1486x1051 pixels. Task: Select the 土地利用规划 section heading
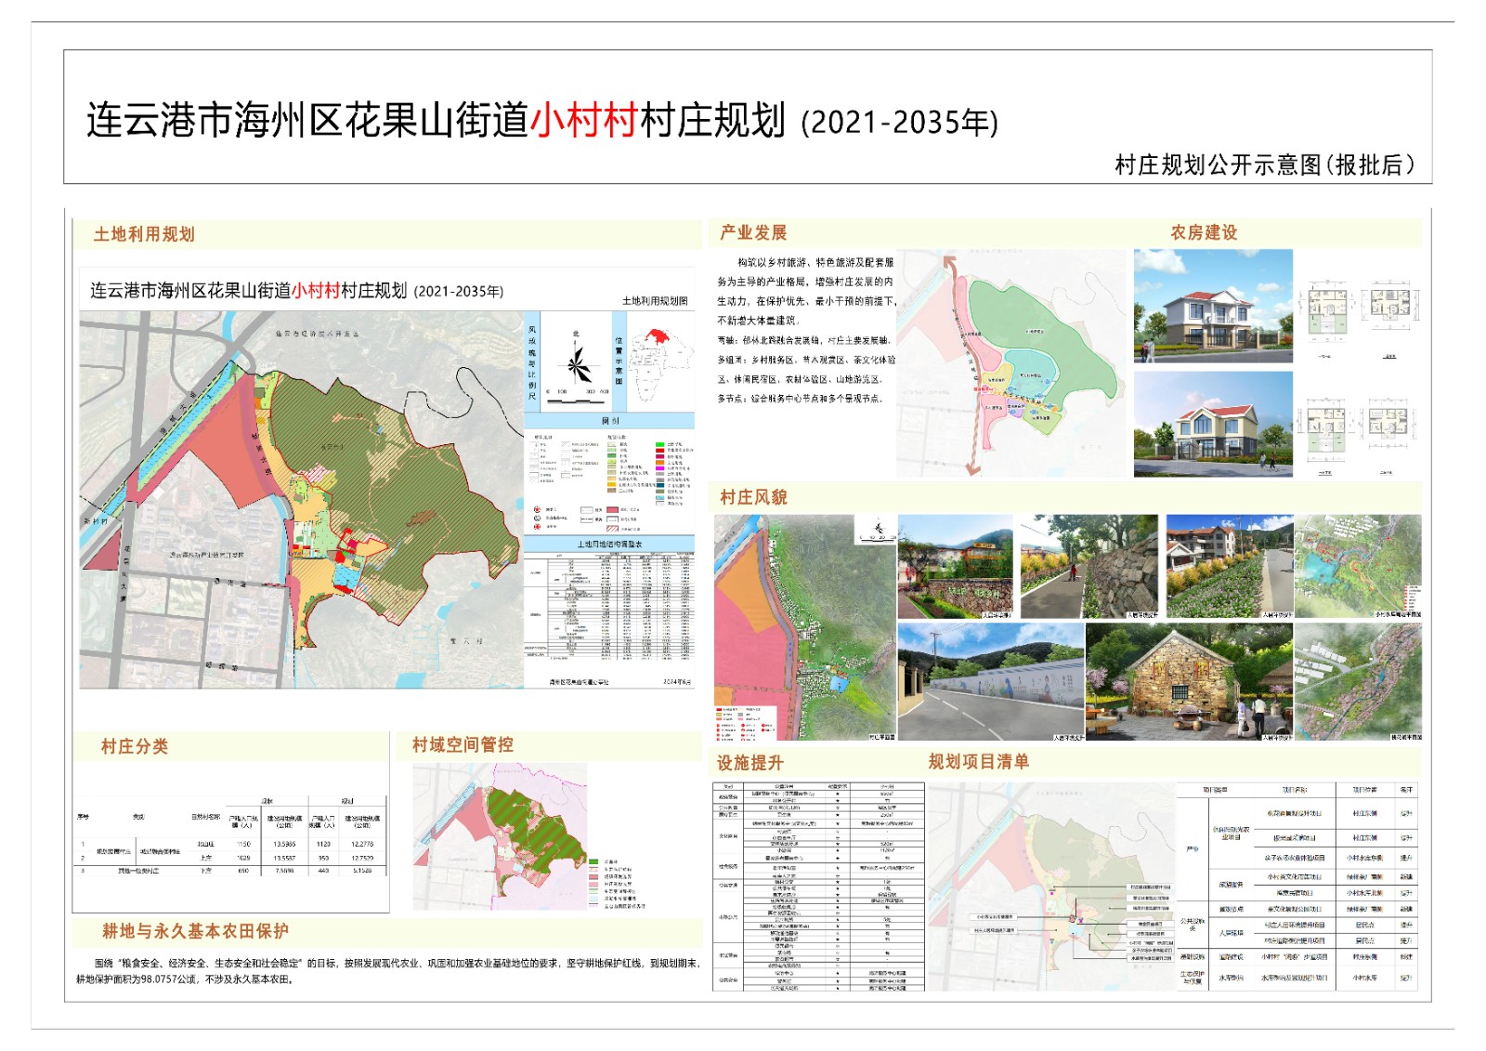(144, 234)
